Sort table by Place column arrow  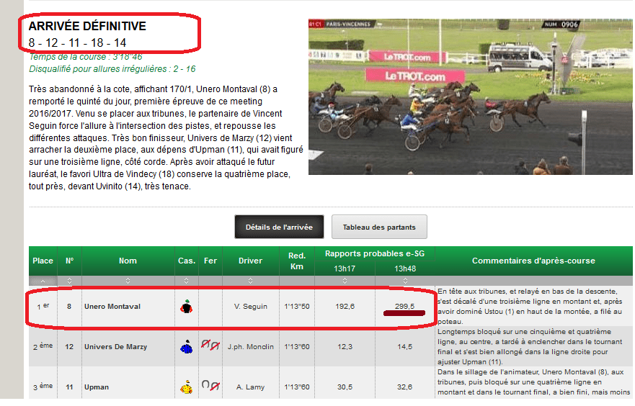[x=43, y=280]
